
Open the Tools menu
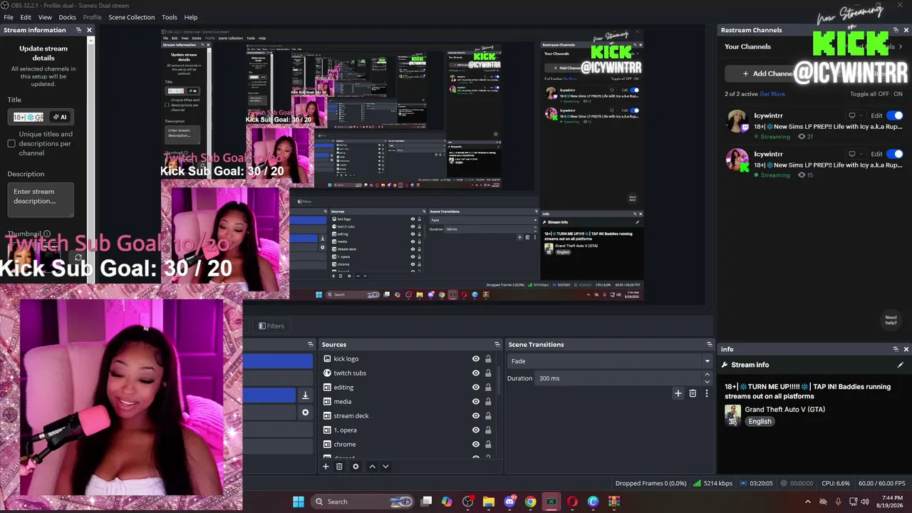(x=170, y=17)
